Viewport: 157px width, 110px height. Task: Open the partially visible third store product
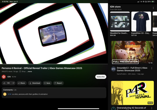point(155,24)
